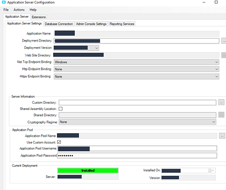Uncheck the Use Custom Account checkbox

[x=59, y=142]
